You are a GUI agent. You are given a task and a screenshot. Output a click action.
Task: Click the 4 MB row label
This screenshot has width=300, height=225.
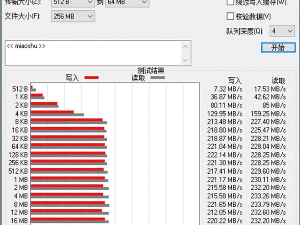21,196
